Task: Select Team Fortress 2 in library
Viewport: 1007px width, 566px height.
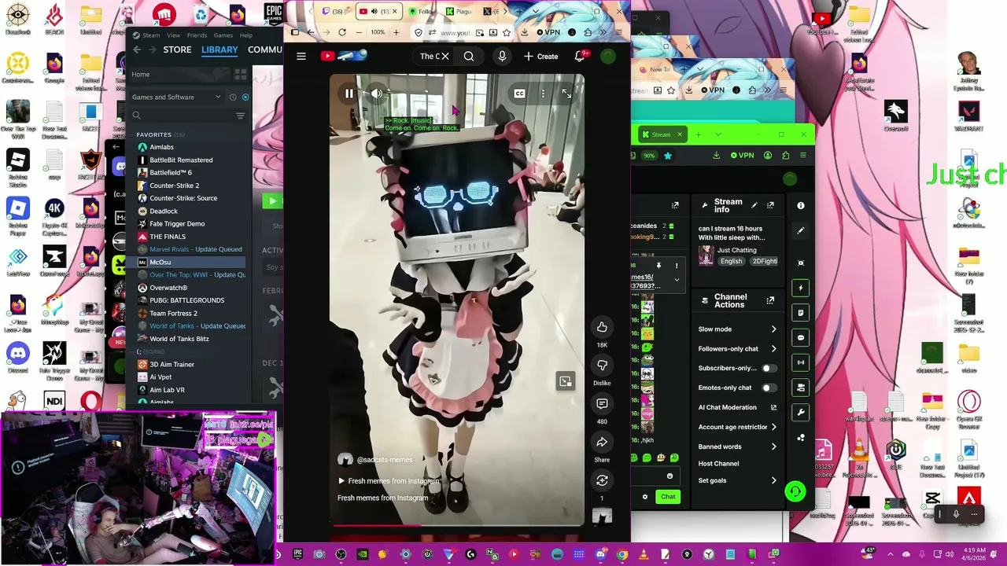Action: coord(173,313)
